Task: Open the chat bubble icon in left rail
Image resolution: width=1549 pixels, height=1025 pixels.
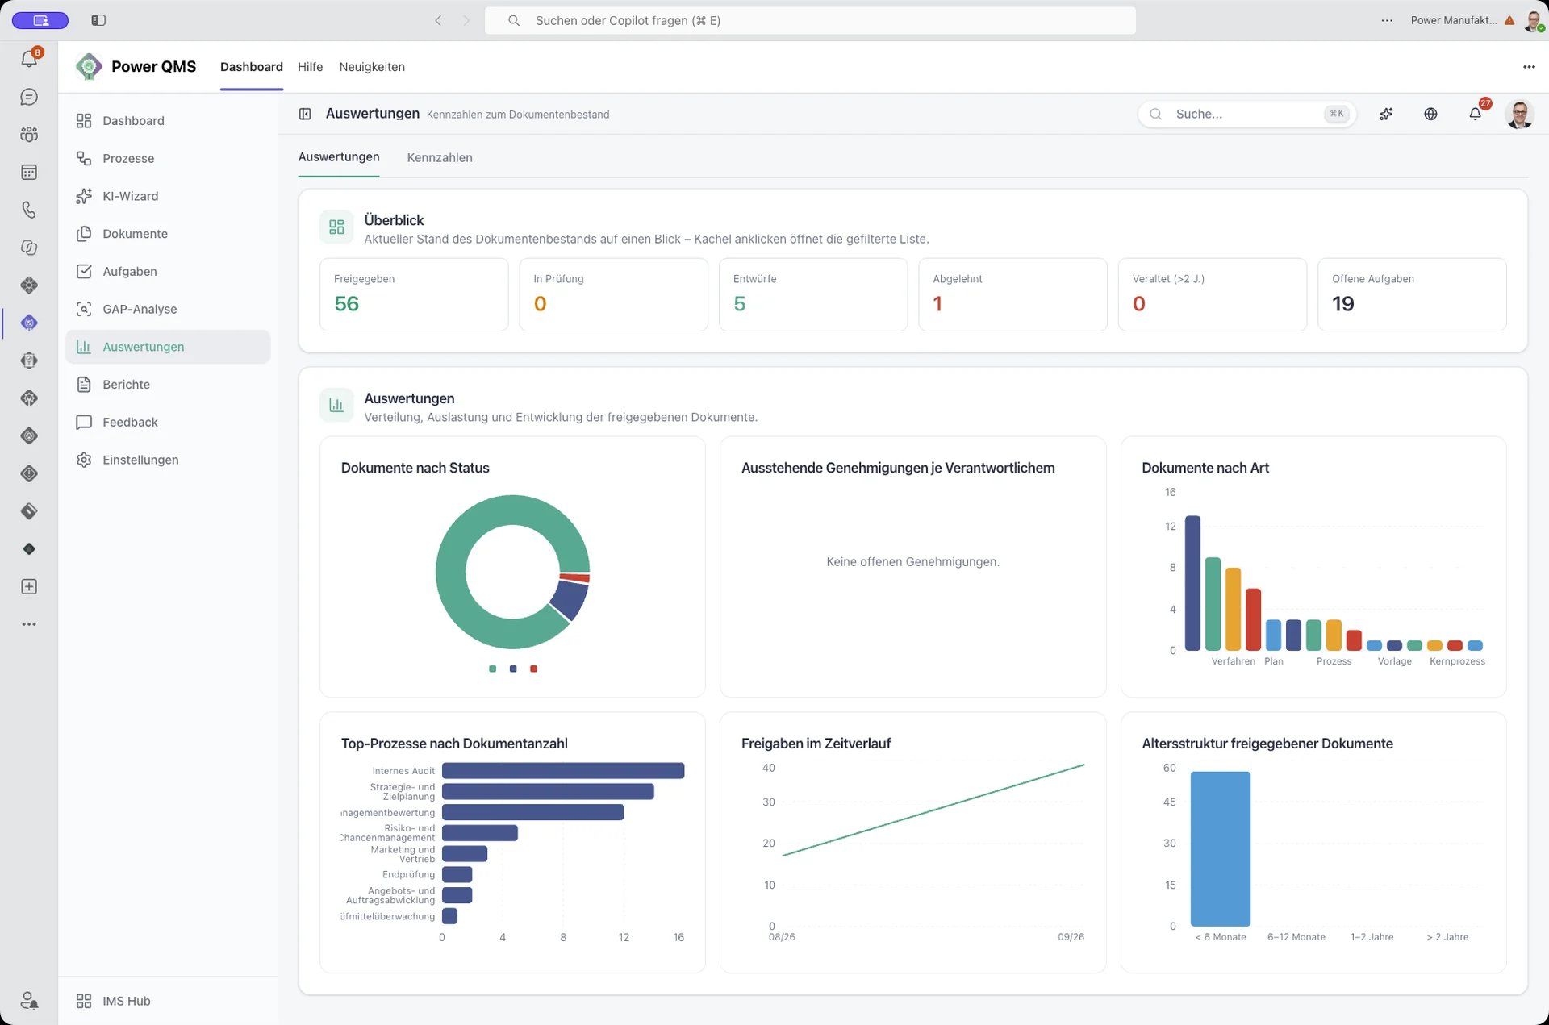Action: 29,97
